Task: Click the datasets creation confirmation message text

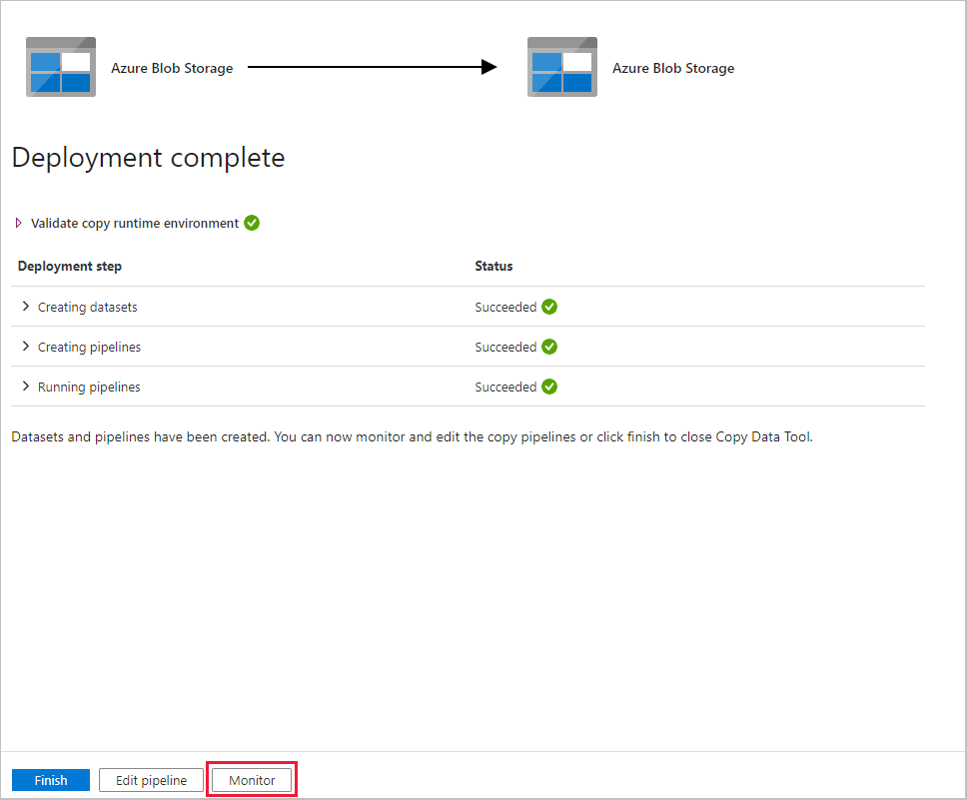Action: click(412, 436)
